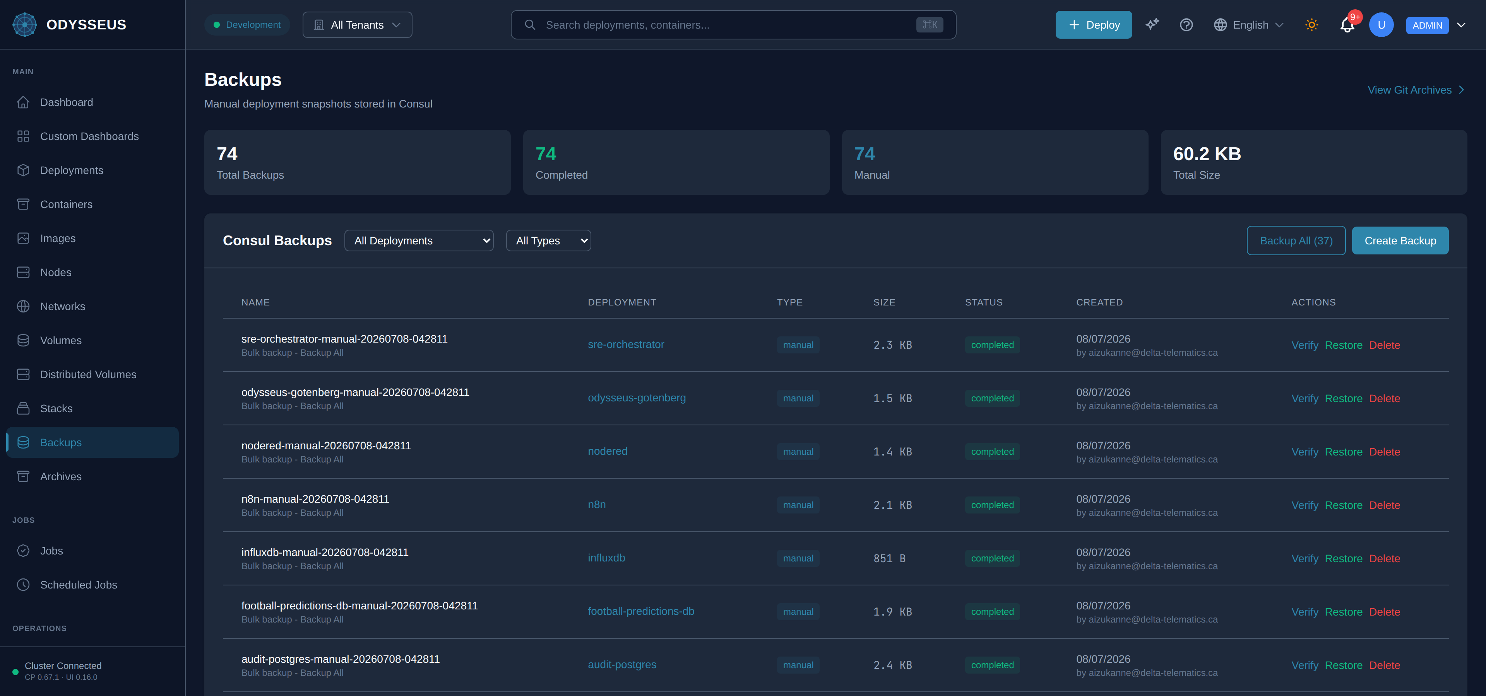Delete the n8n backup

(1384, 505)
